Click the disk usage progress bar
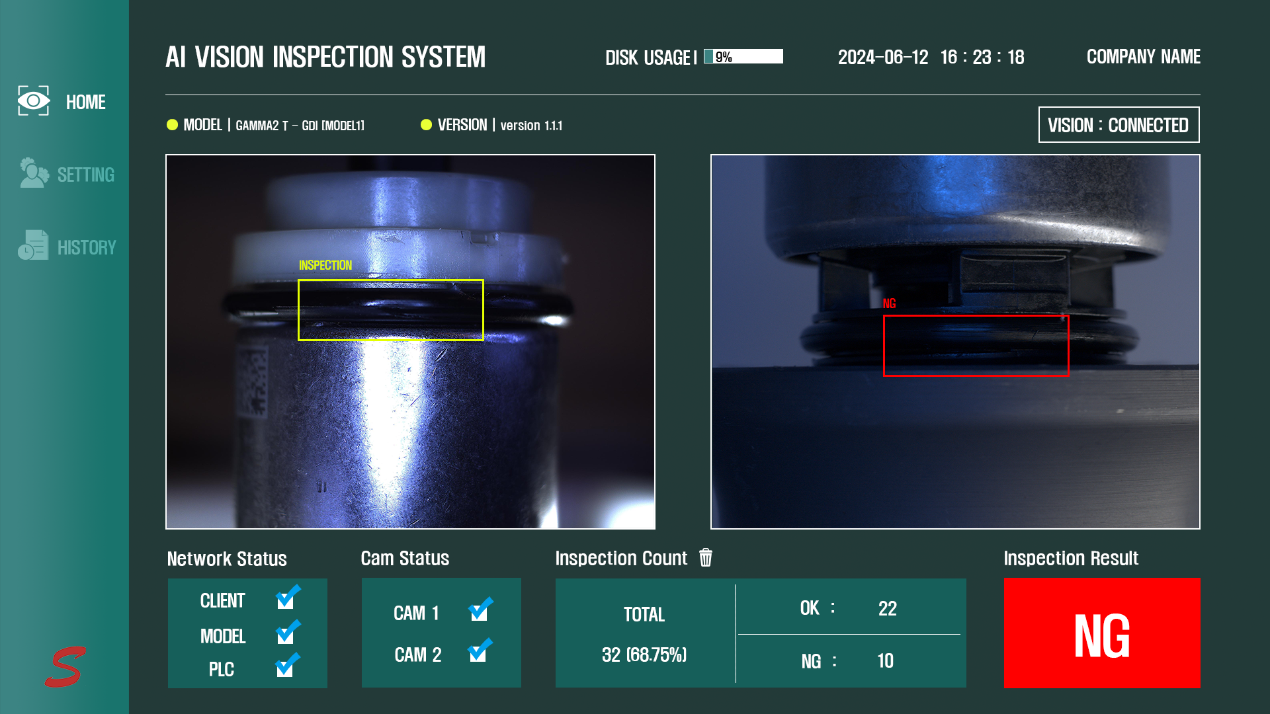 (743, 57)
